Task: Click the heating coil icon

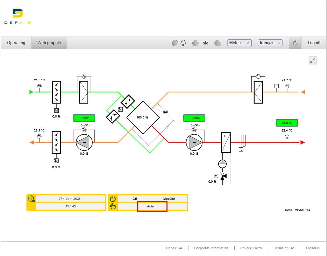Action: [226, 142]
